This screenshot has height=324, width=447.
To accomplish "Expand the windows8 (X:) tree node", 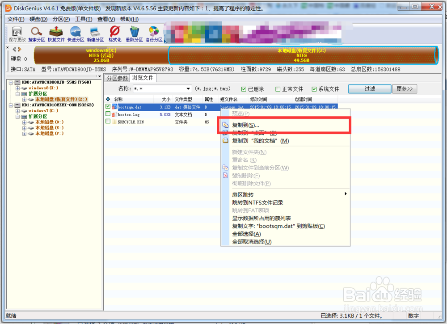I will coord(18,88).
